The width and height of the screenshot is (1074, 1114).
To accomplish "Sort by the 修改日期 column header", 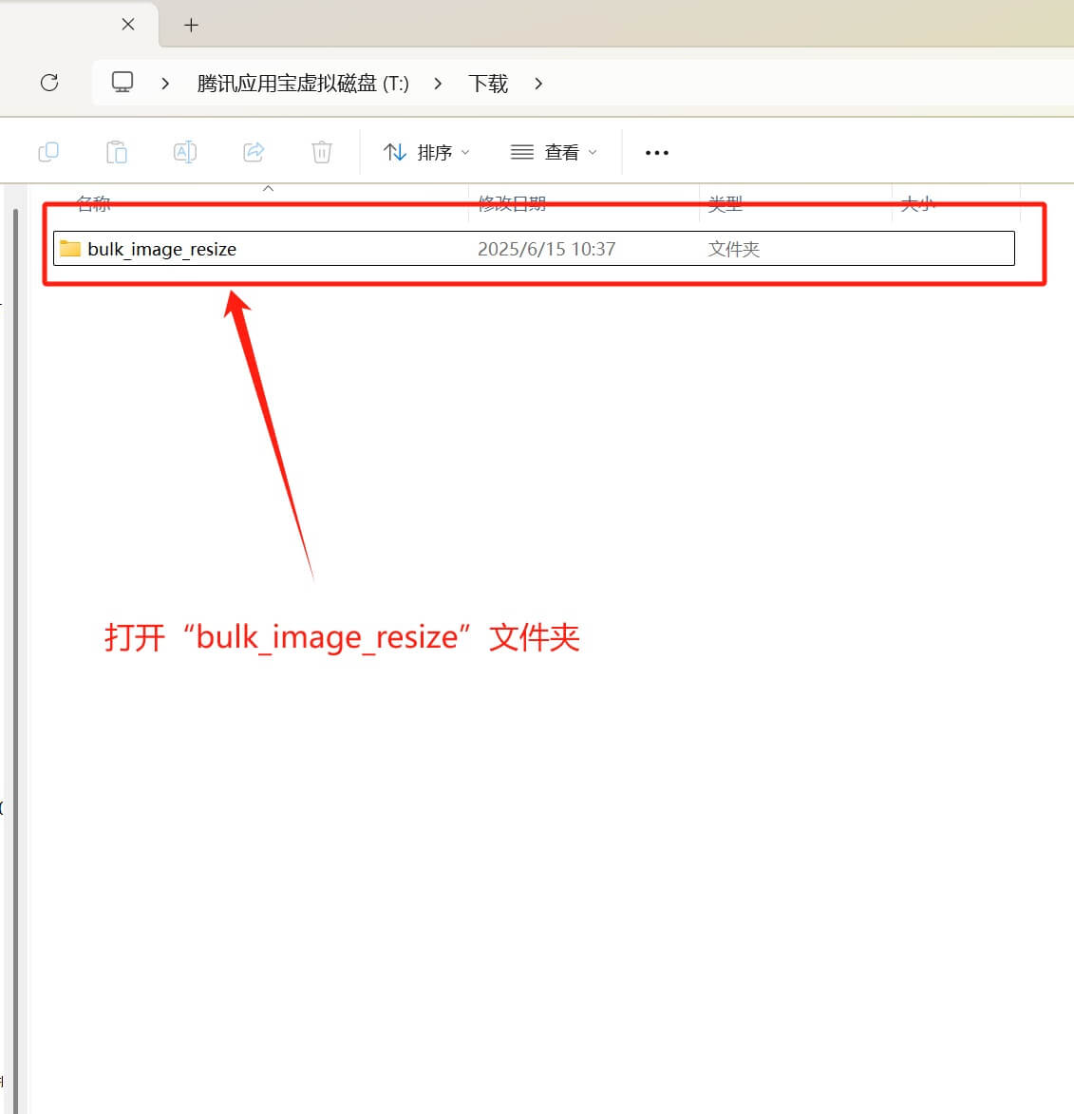I will point(512,203).
